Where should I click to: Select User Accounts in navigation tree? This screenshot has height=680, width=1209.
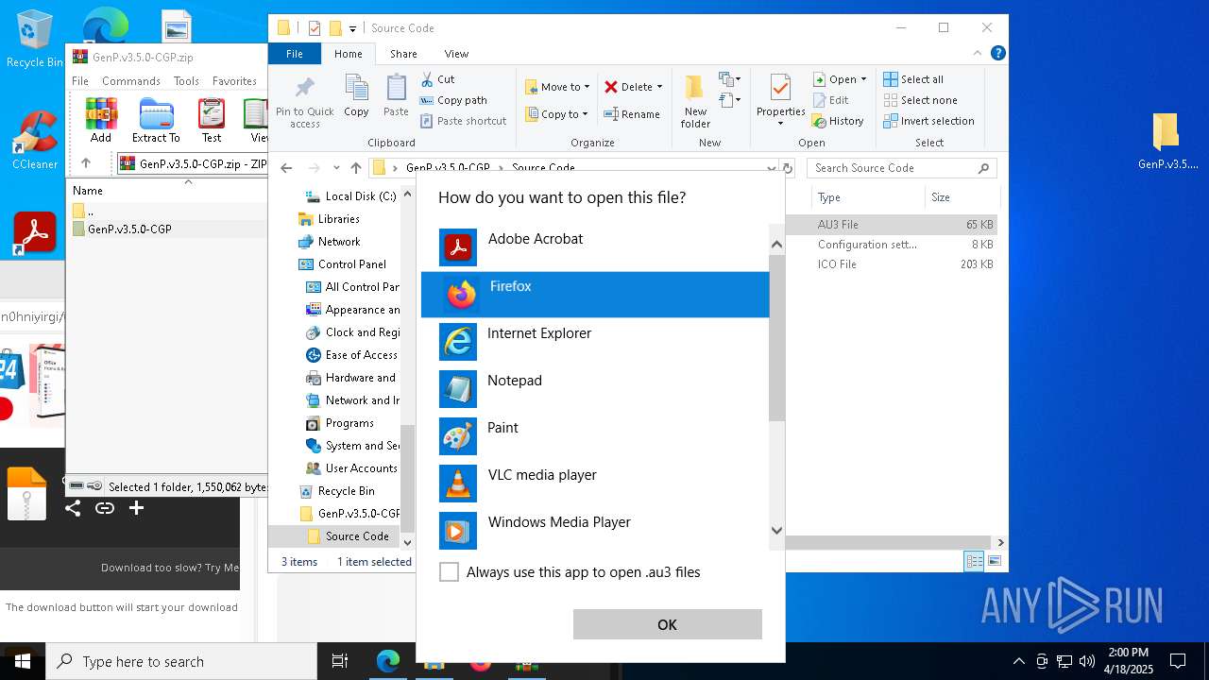[x=361, y=468]
